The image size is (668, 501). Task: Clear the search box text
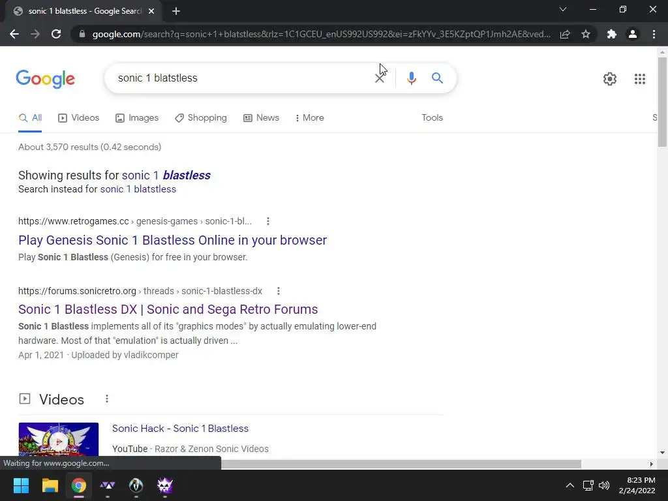click(379, 78)
